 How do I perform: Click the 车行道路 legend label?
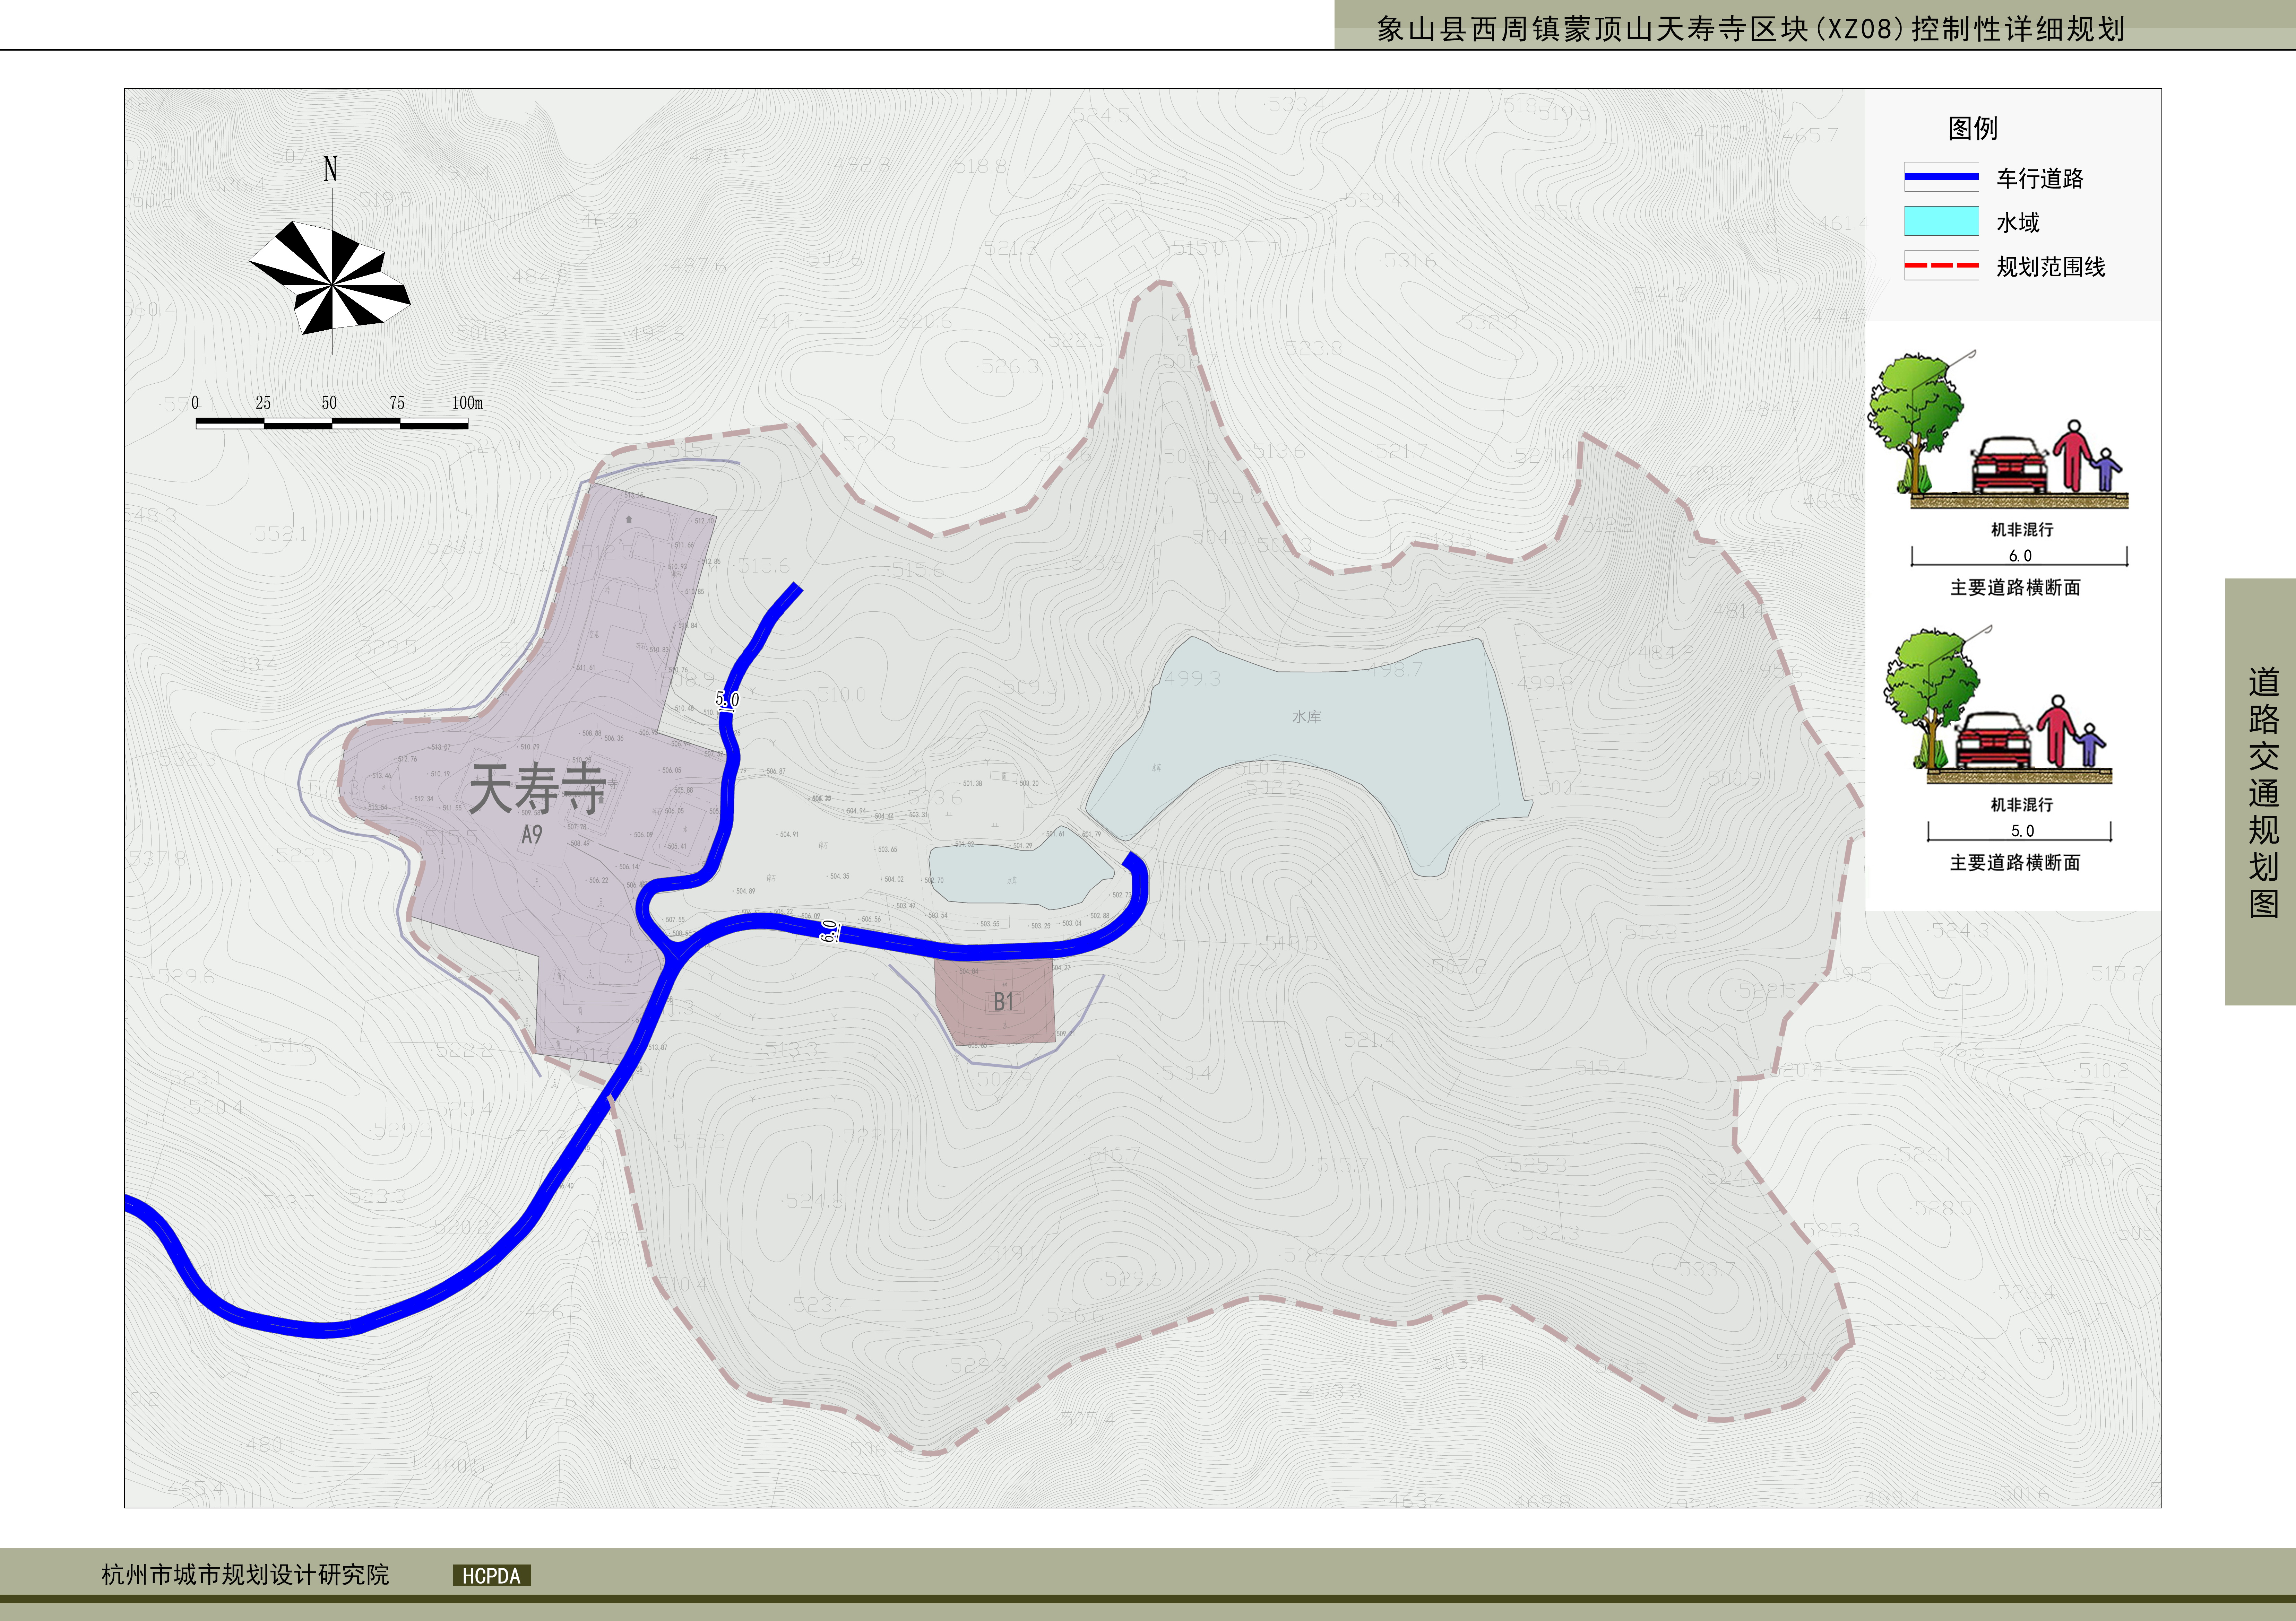[2040, 179]
